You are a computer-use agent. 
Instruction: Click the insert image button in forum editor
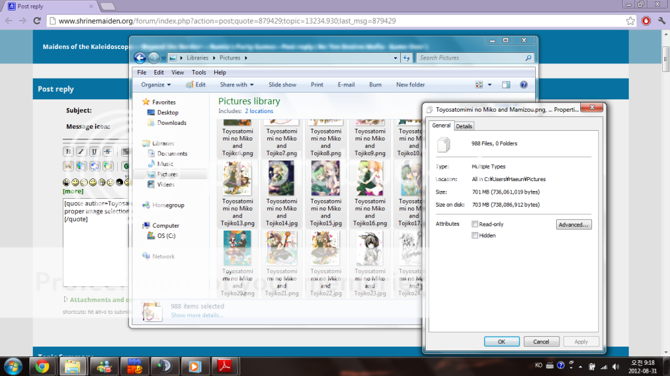coord(68,166)
